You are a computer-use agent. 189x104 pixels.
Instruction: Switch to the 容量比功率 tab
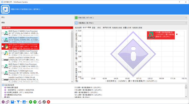pyautogui.click(x=127, y=28)
